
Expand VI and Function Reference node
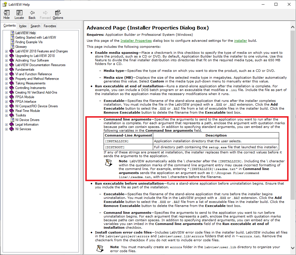[6, 74]
